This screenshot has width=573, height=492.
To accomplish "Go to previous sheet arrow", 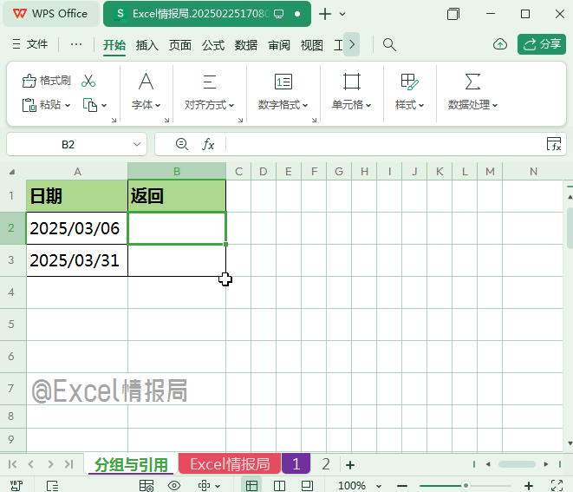I will 30,464.
